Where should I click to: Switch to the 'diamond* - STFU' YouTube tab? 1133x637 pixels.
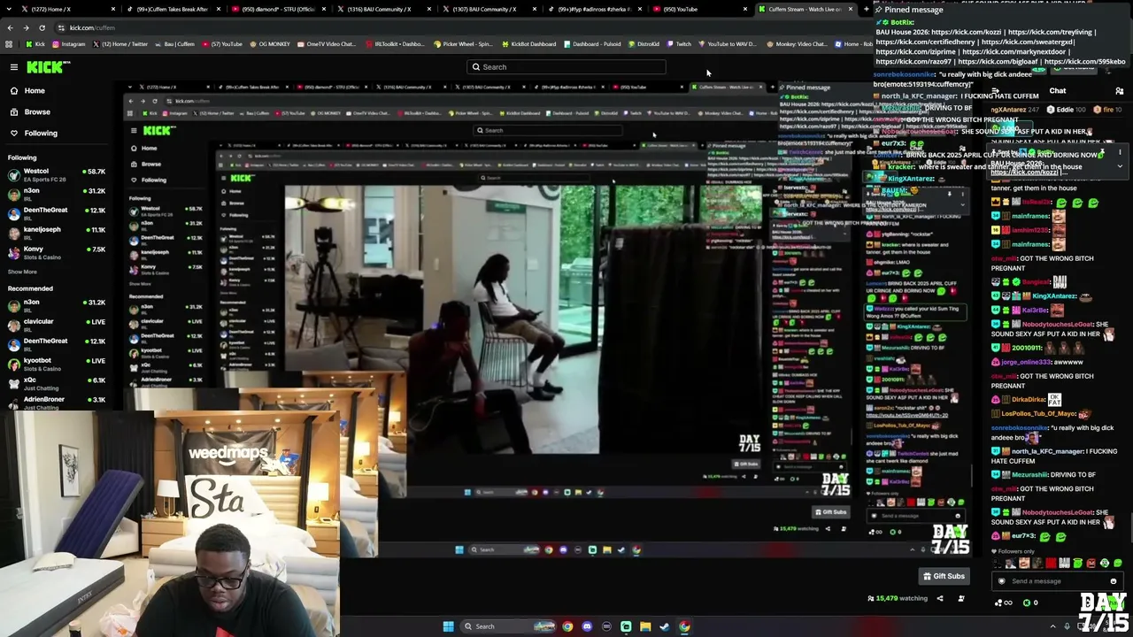tap(279, 9)
